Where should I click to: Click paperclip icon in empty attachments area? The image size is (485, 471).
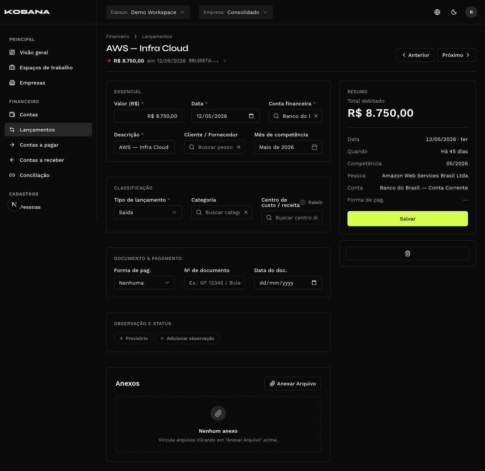tap(218, 413)
